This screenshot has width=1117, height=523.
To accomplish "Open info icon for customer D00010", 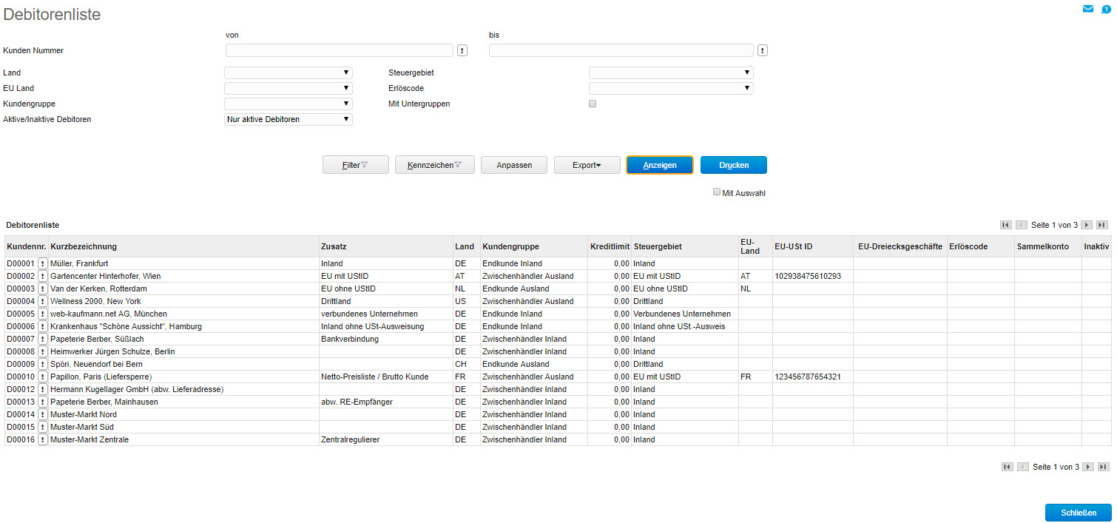I will pyautogui.click(x=42, y=377).
